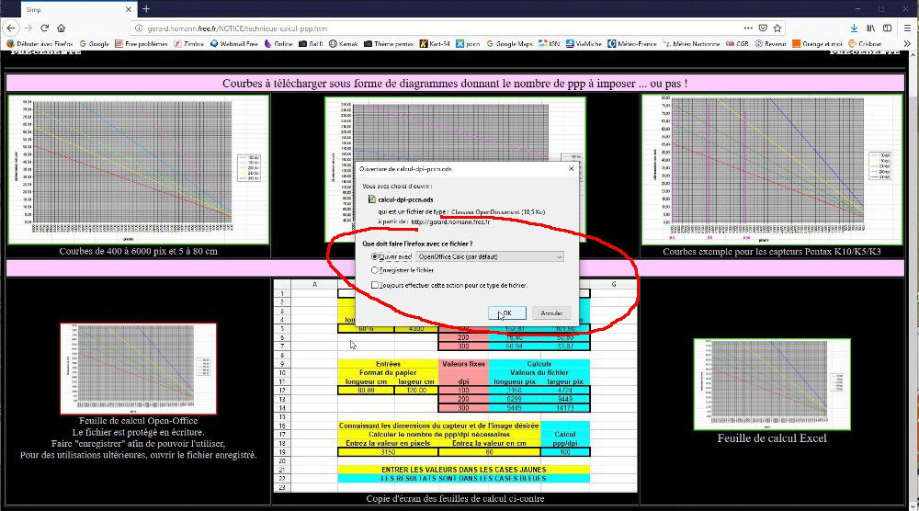Image resolution: width=919 pixels, height=511 pixels.
Task: Open the Free problèmes bookmark
Action: (142, 43)
